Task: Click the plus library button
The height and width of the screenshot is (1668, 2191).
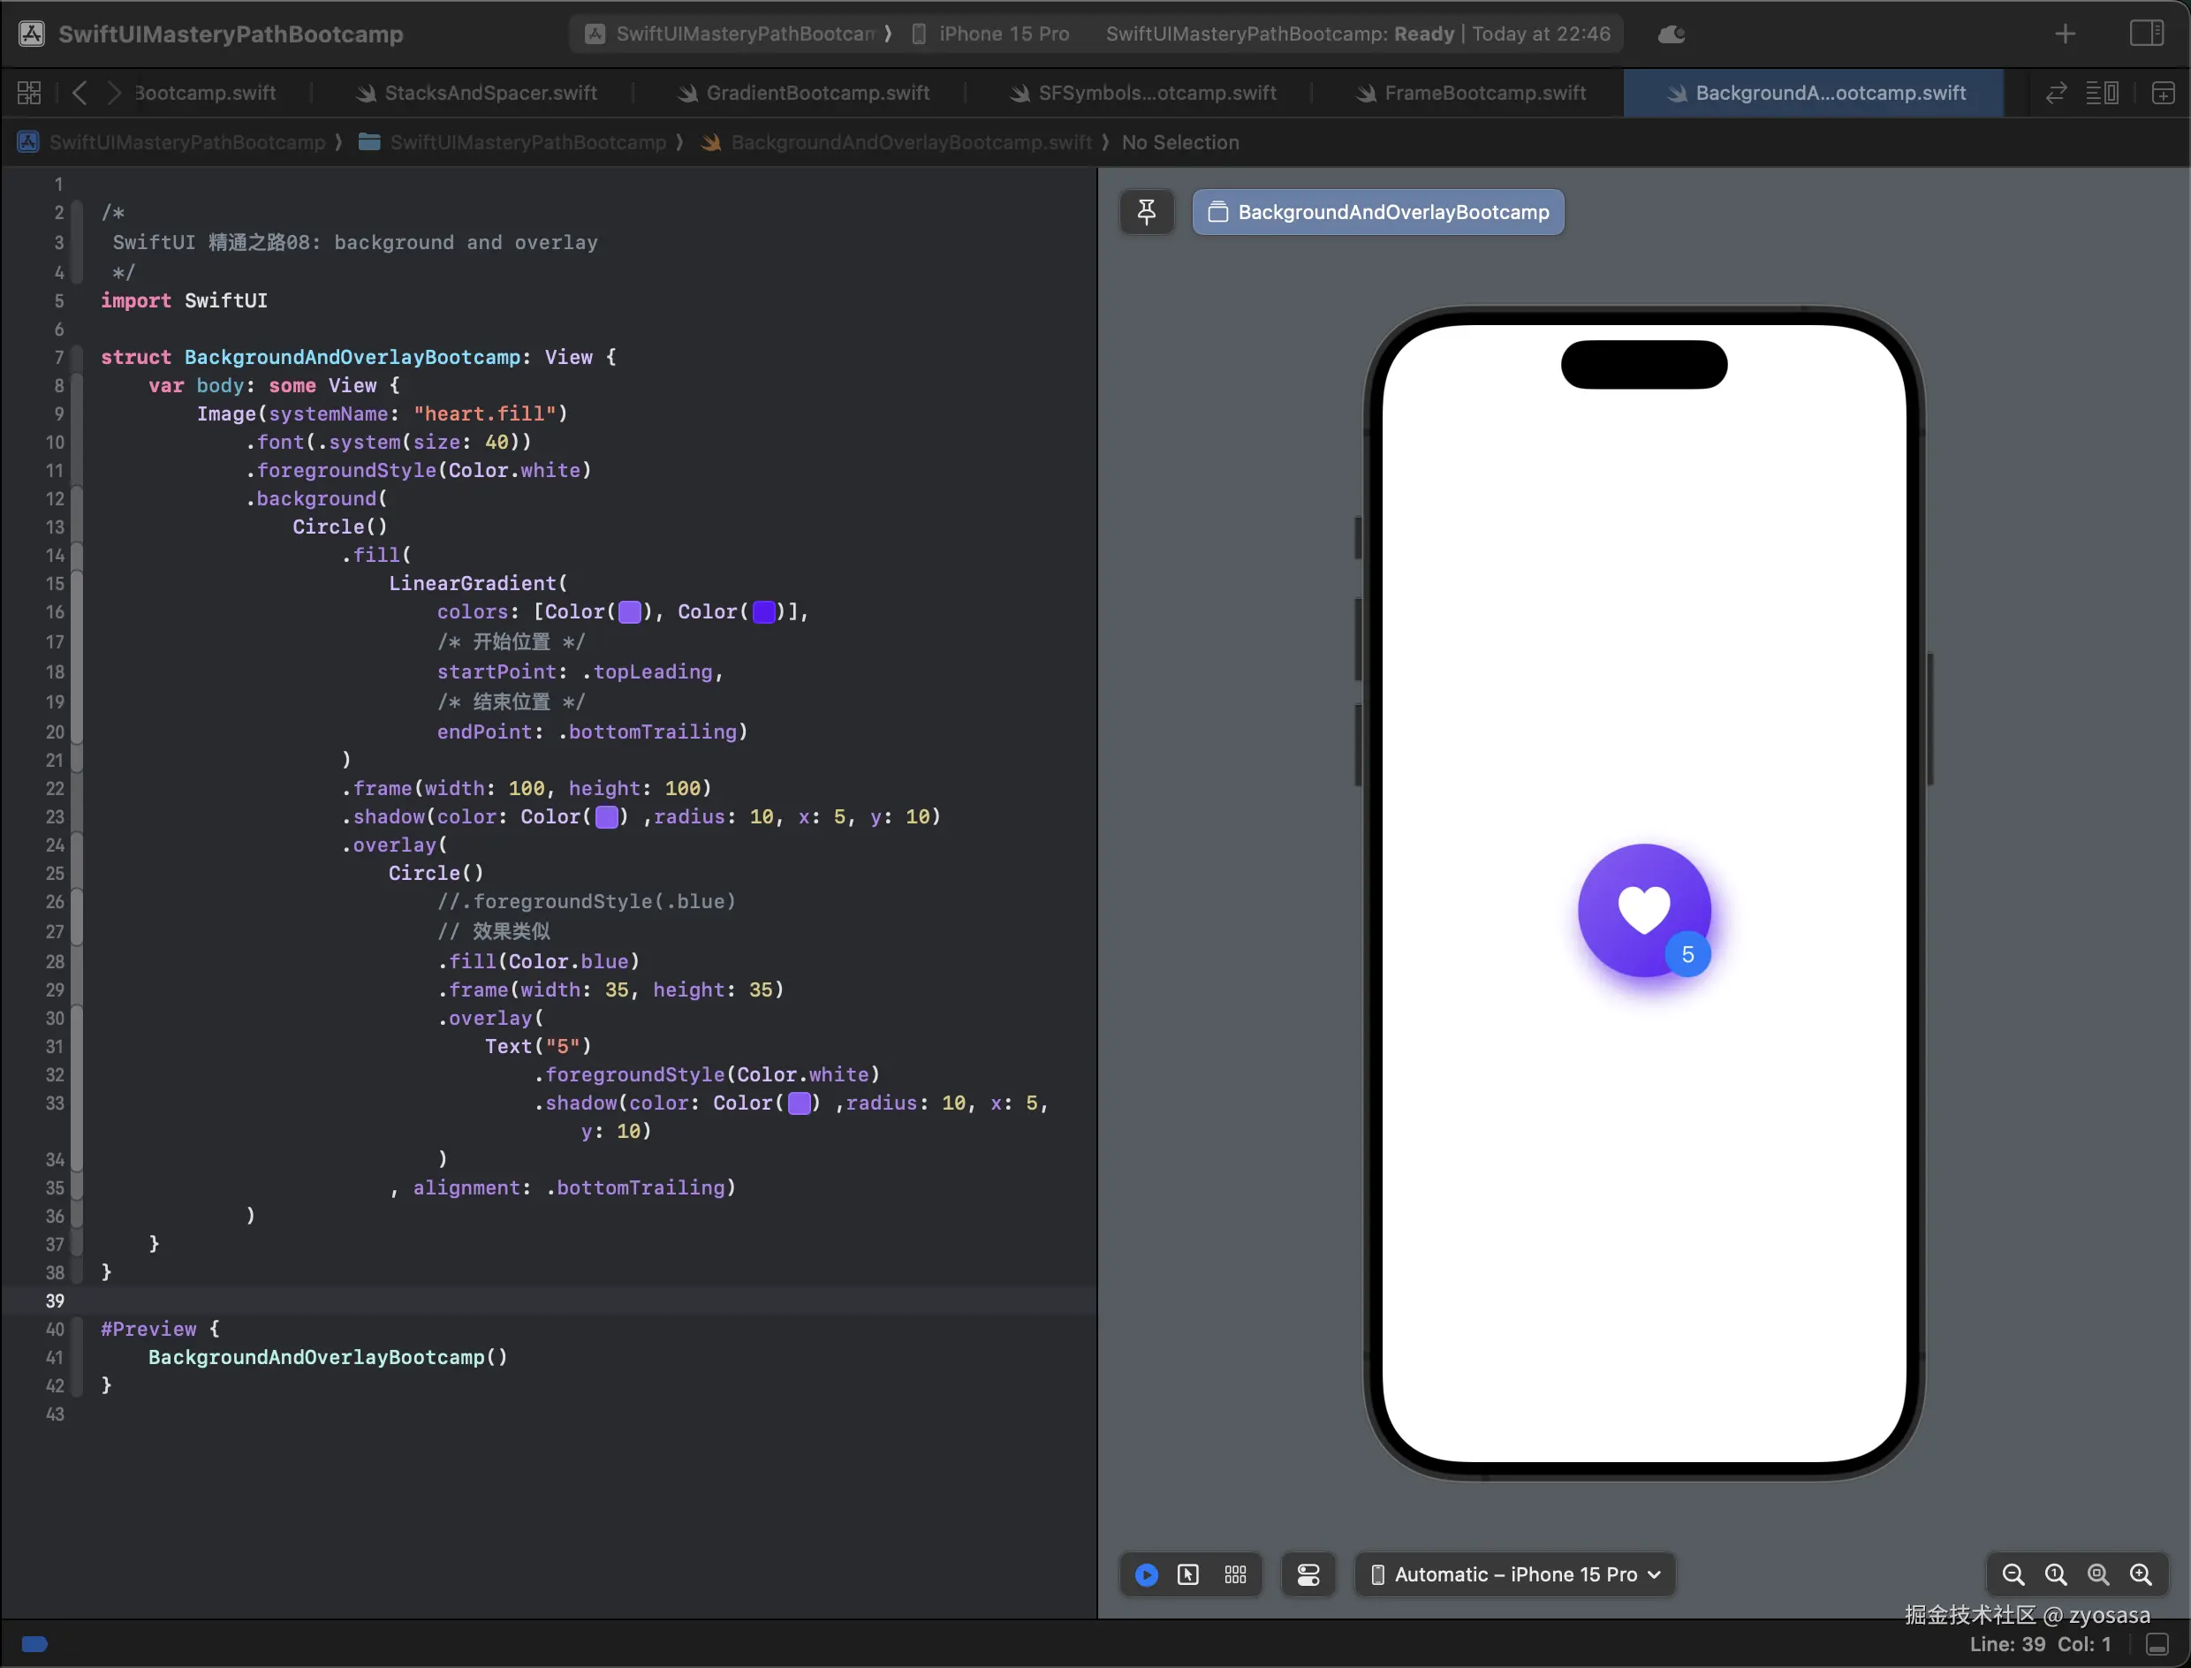Action: pos(2065,34)
